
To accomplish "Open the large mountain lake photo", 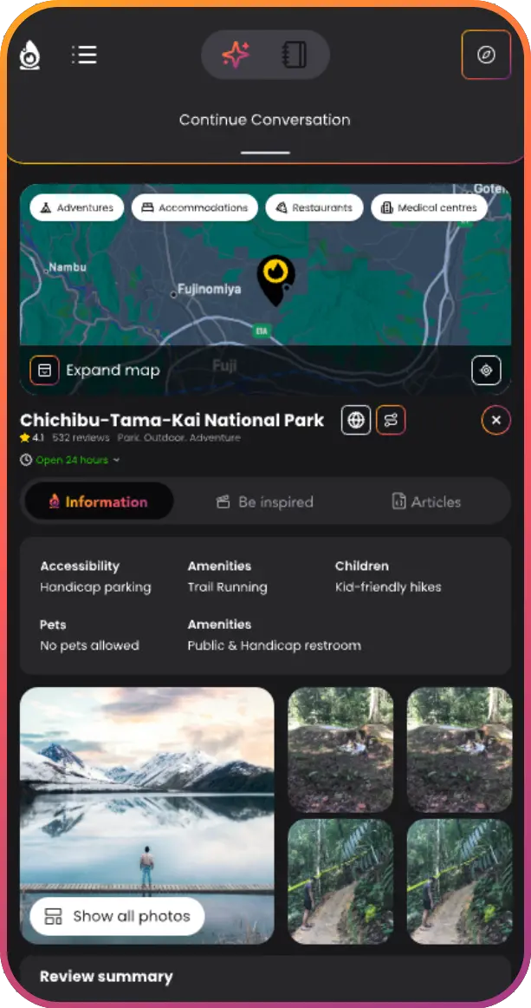I will 147,815.
